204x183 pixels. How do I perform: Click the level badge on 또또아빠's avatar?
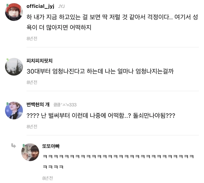pos(23,145)
